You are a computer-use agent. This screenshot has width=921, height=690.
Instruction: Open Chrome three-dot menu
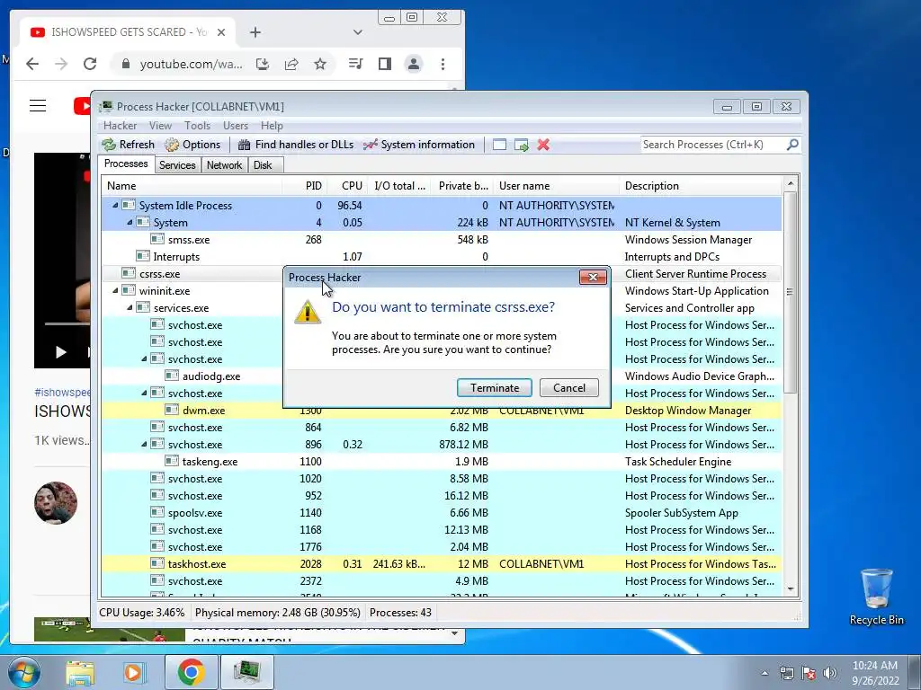[x=443, y=64]
